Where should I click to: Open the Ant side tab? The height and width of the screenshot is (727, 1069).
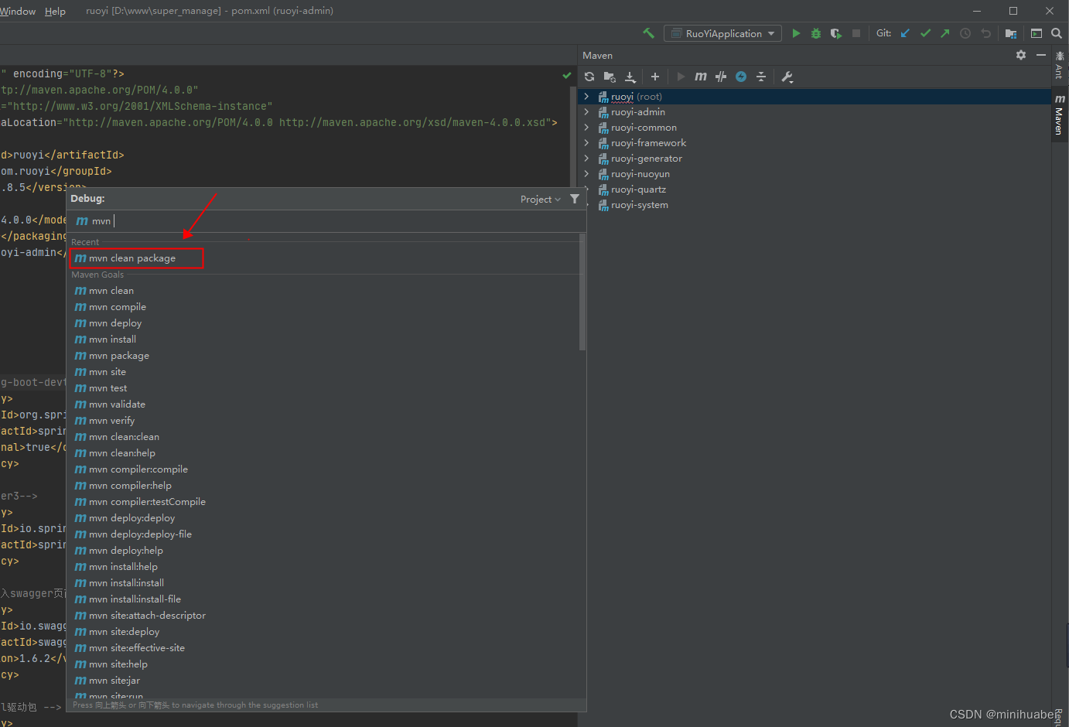tap(1060, 65)
